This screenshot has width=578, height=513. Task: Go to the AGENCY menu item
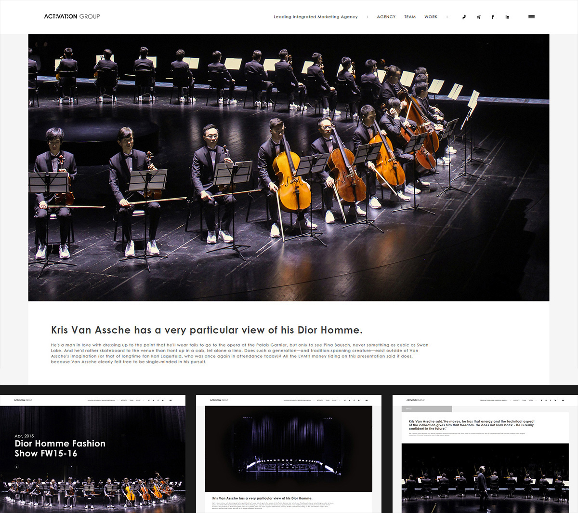click(386, 17)
